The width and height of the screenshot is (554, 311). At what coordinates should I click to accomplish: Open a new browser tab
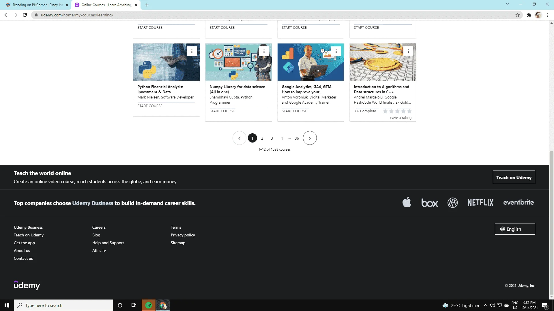(x=147, y=5)
